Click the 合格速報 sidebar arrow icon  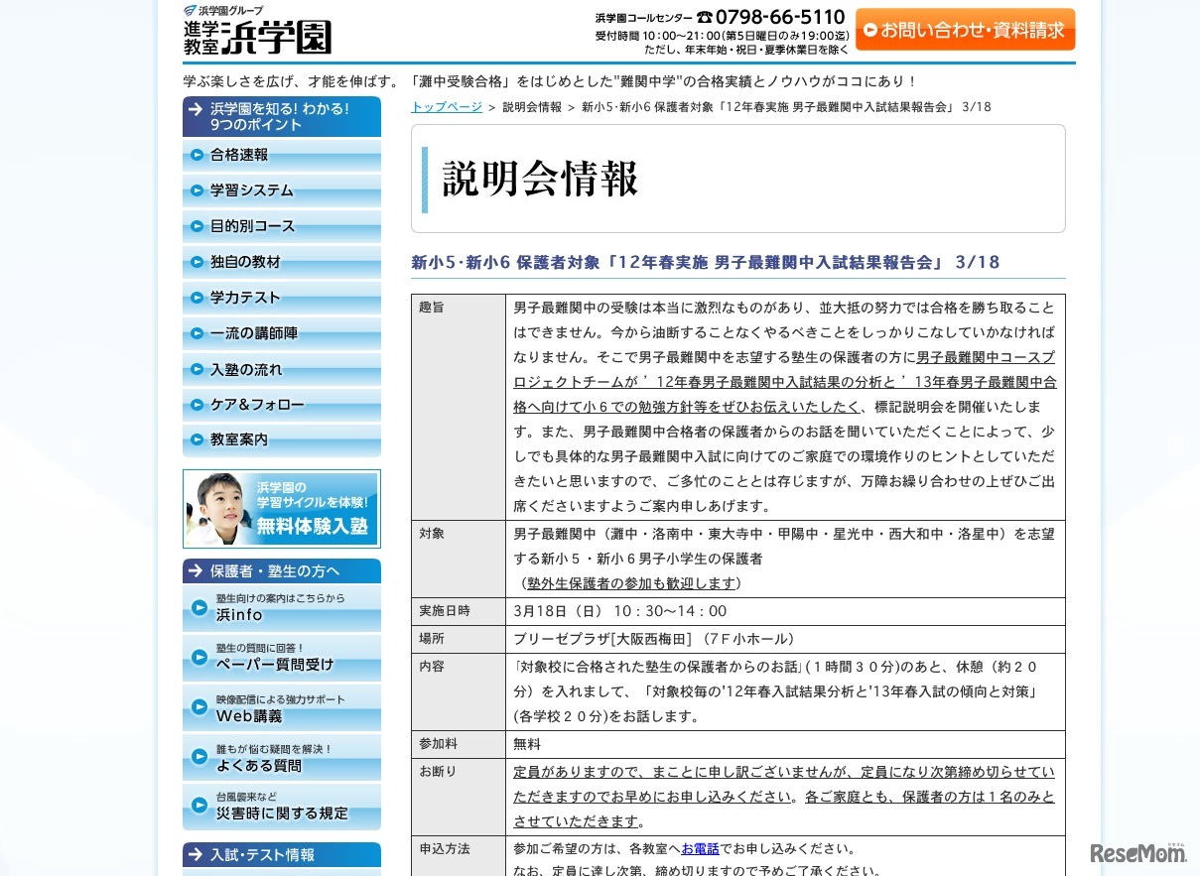196,155
